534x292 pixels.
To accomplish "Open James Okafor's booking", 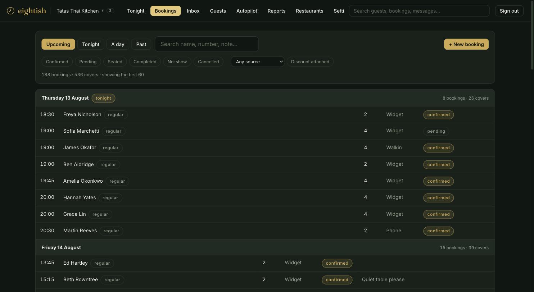I will pyautogui.click(x=265, y=148).
